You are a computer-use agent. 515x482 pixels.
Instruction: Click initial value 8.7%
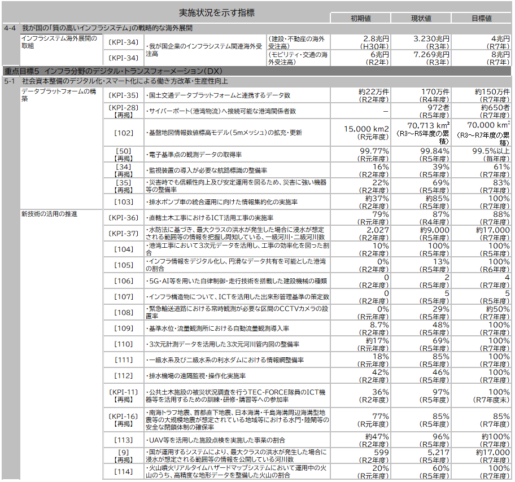[379, 325]
